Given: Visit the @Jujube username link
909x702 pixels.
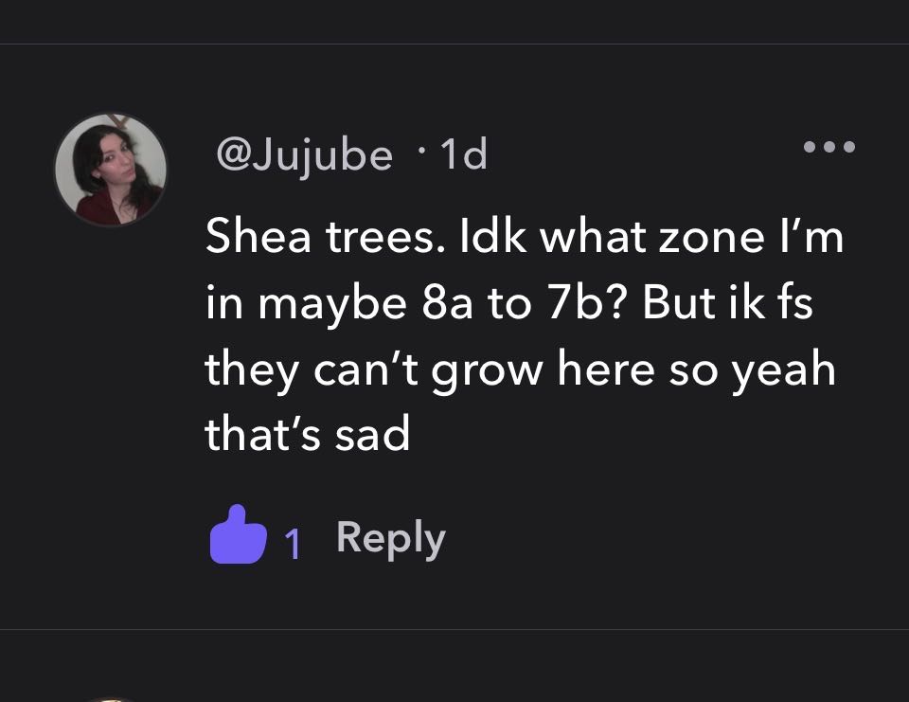Looking at the screenshot, I should click(x=304, y=156).
